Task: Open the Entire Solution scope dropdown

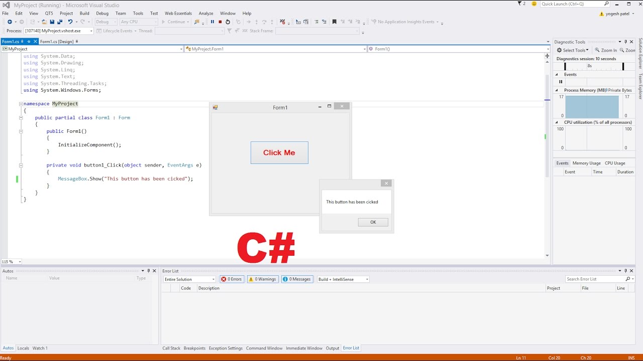Action: 190,279
